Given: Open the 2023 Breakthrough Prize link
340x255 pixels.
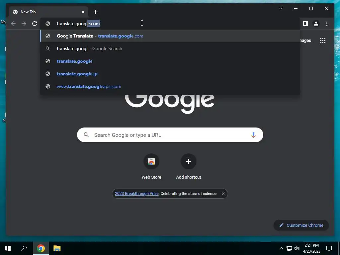Looking at the screenshot, I should tap(136, 194).
